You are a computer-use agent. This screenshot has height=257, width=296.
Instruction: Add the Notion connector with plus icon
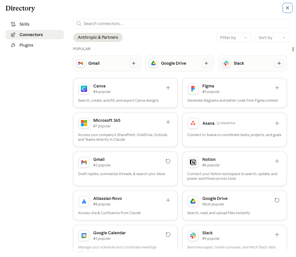[x=277, y=161]
